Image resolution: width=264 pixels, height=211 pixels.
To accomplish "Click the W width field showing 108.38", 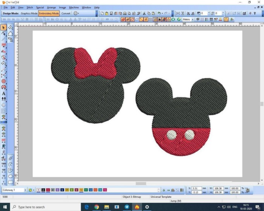I will coord(218,188).
